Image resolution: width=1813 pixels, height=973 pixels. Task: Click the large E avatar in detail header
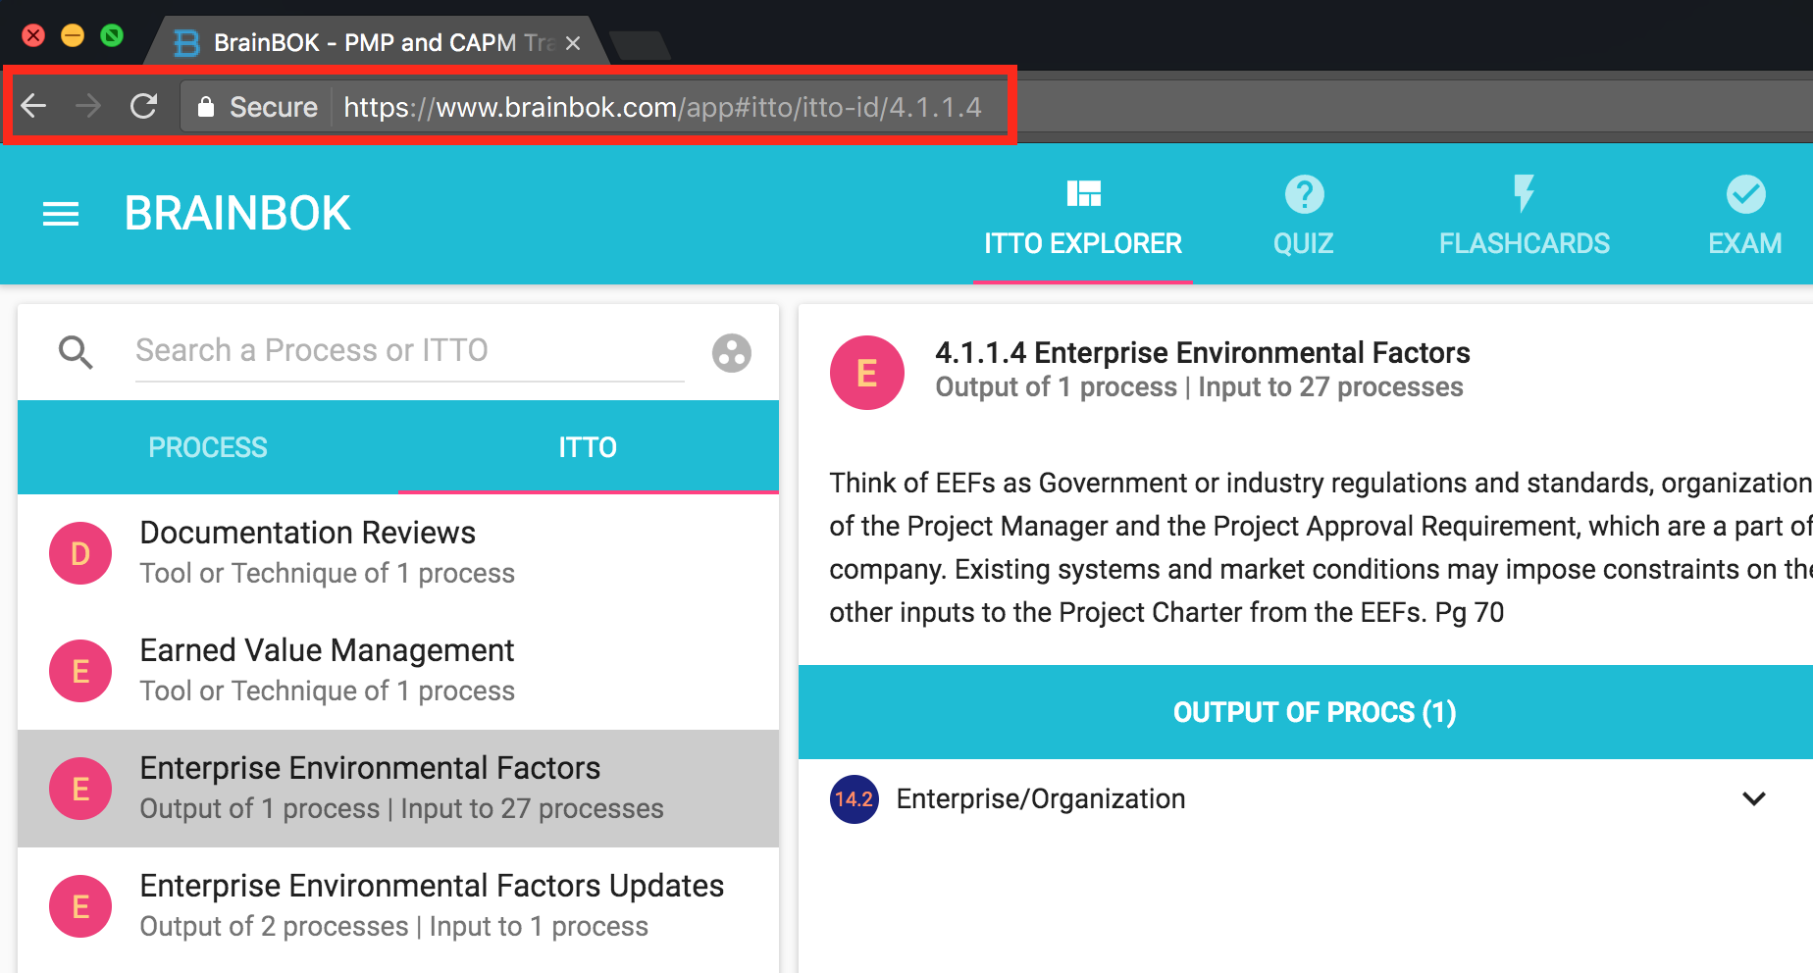coord(867,373)
